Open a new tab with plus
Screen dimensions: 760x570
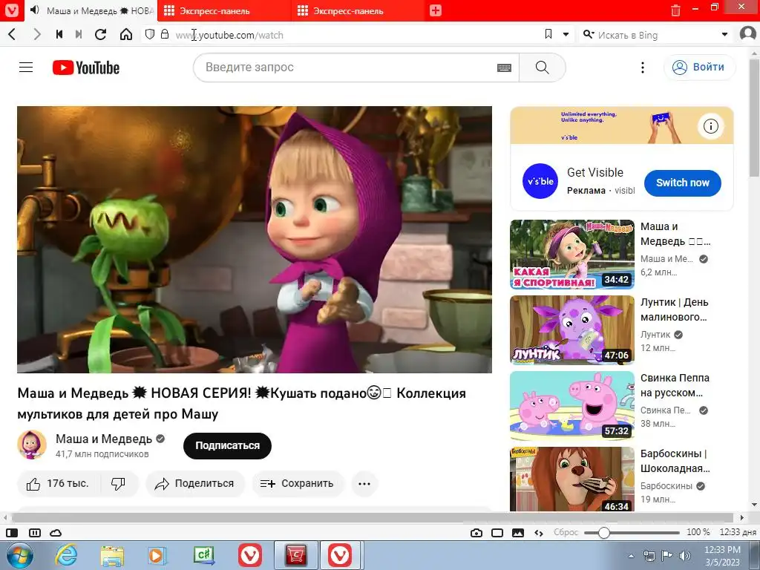point(435,10)
